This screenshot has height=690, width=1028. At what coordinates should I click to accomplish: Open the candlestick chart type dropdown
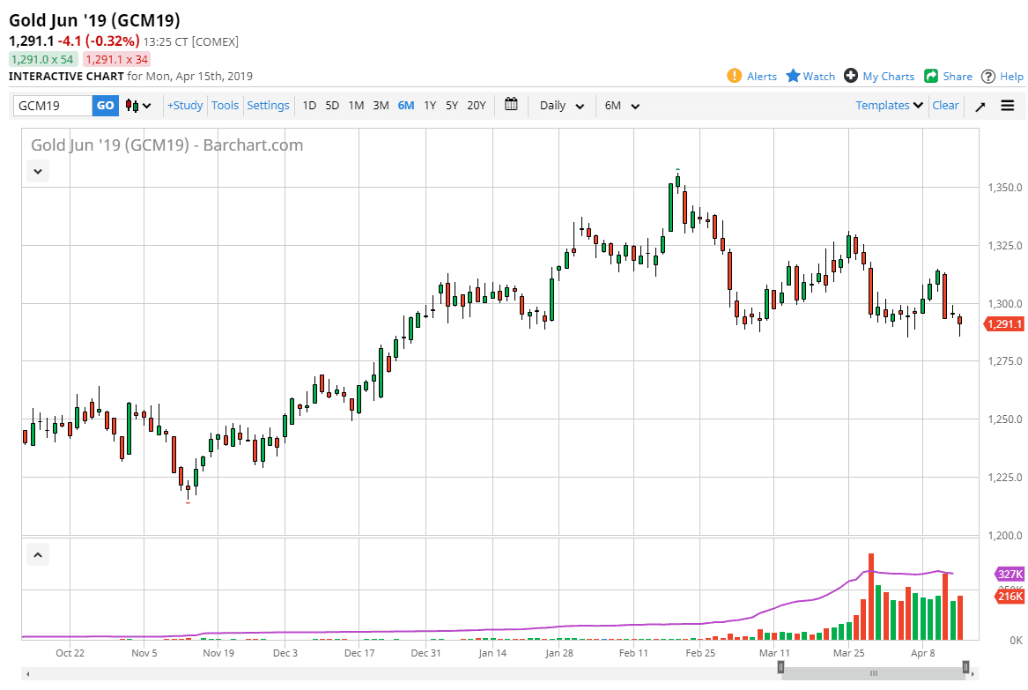tap(138, 106)
